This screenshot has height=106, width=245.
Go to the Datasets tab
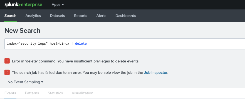coord(57,16)
